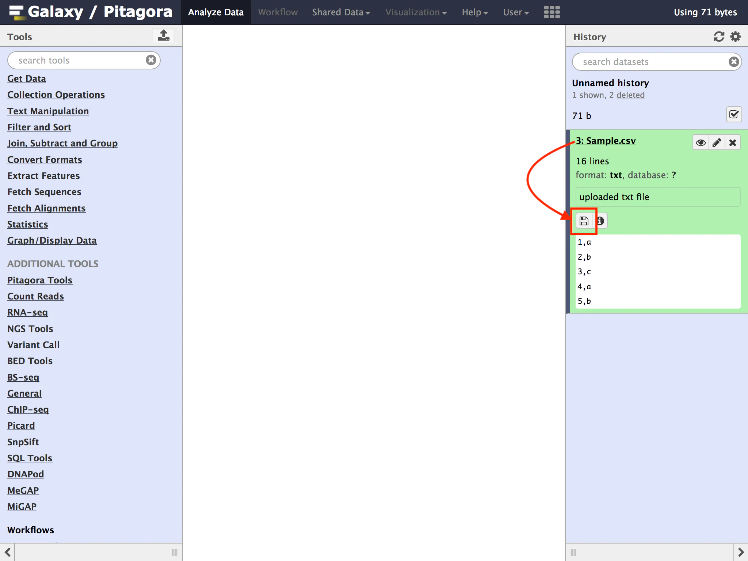Open MeGAP section
748x561 pixels.
(23, 491)
